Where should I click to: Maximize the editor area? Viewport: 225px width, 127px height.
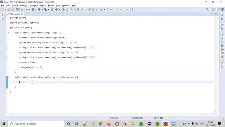point(216,14)
